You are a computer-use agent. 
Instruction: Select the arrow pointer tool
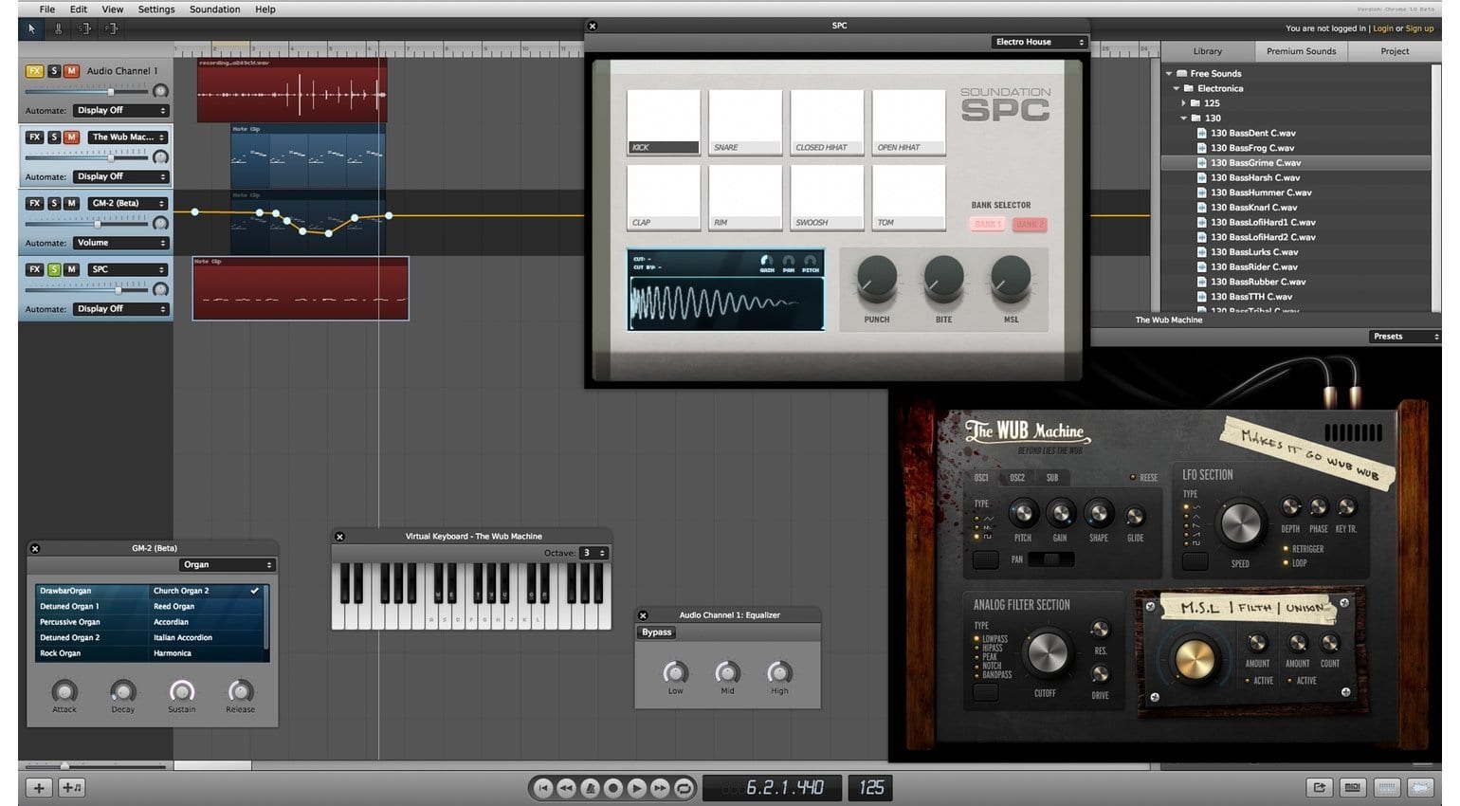click(x=31, y=29)
